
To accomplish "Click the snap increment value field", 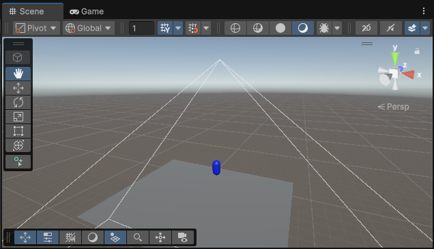I will click(141, 28).
